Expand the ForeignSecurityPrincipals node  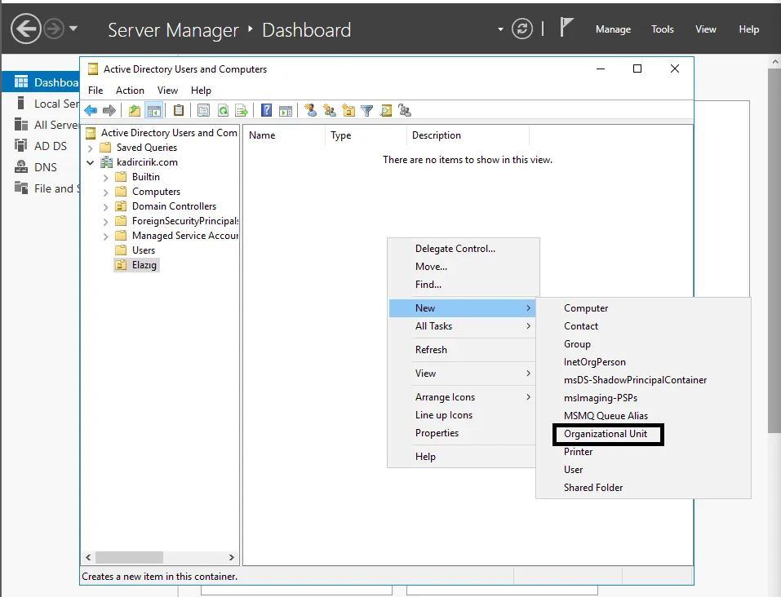pyautogui.click(x=105, y=221)
